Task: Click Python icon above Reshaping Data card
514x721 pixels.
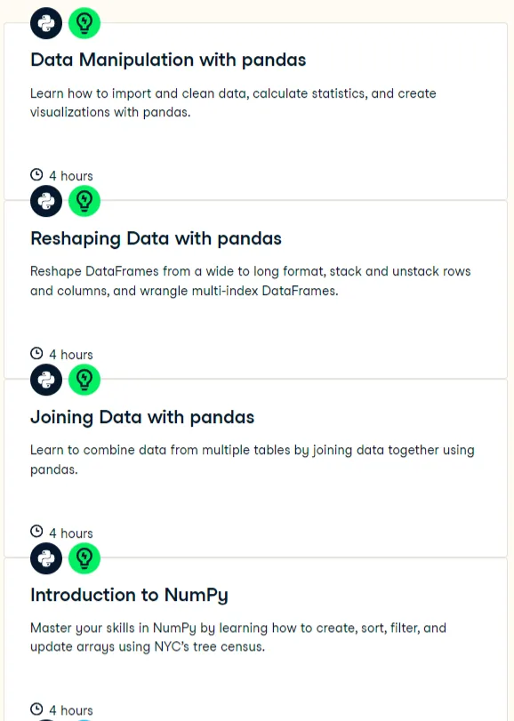Action: (x=46, y=201)
